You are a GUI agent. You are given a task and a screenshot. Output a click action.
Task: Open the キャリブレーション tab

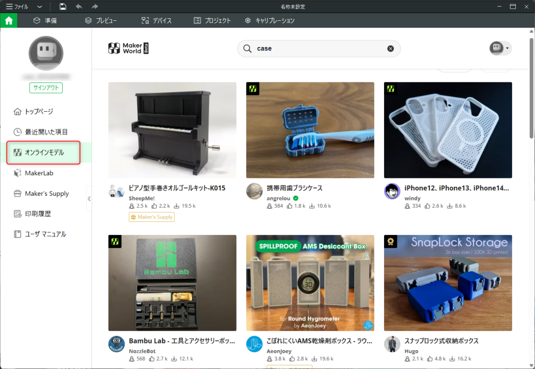[x=270, y=21]
